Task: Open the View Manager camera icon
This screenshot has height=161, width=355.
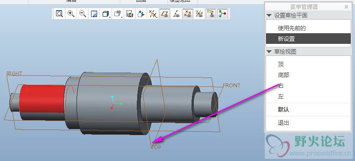Action: pos(130,14)
